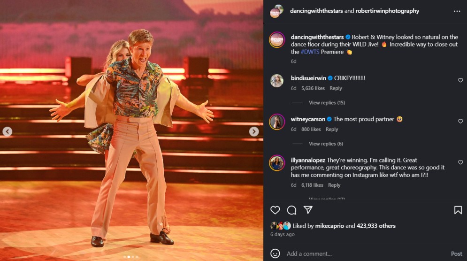
Task: Like witneycarson's proud partner comment
Action: pos(460,122)
